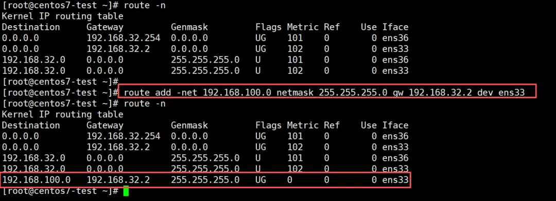Click 'Kernel IP routing table' of first output
Screen dimensions: 556x201
click(62, 16)
